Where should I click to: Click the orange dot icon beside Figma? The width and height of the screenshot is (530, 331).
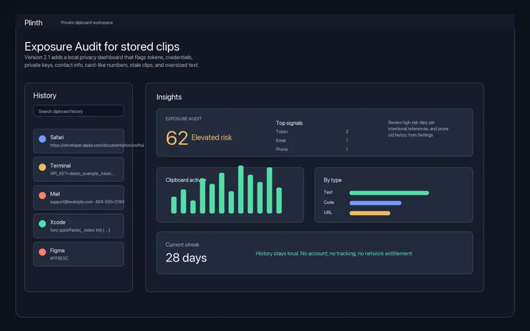click(x=43, y=252)
